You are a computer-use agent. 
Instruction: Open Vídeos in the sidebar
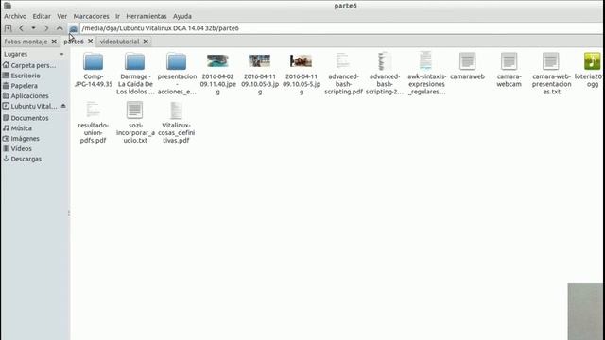pos(17,148)
